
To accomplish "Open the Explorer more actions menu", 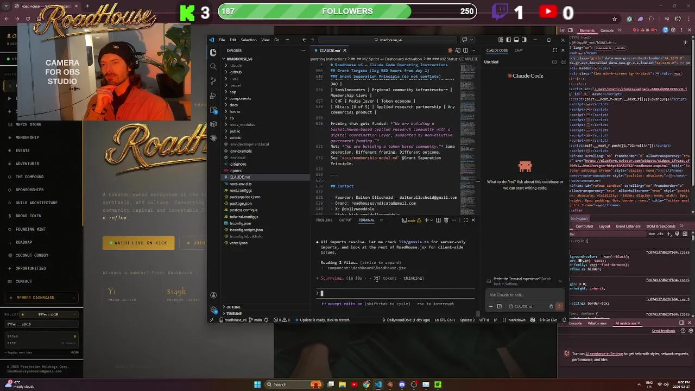I will point(303,51).
